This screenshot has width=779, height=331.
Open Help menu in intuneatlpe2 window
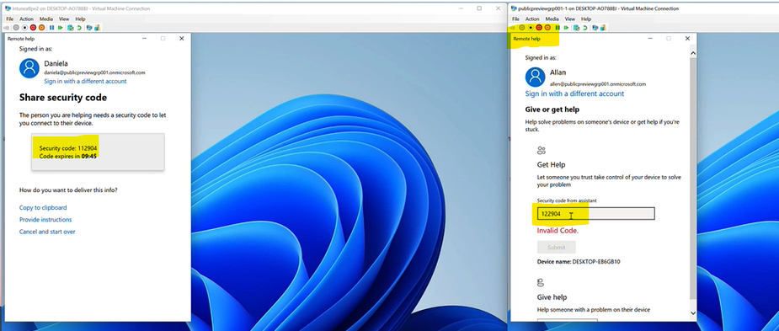pos(80,19)
